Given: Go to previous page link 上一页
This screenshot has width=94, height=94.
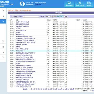Looking at the screenshot, I should pyautogui.click(x=25, y=89).
